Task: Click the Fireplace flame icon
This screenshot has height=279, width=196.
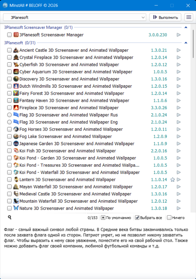Action: click(x=16, y=108)
